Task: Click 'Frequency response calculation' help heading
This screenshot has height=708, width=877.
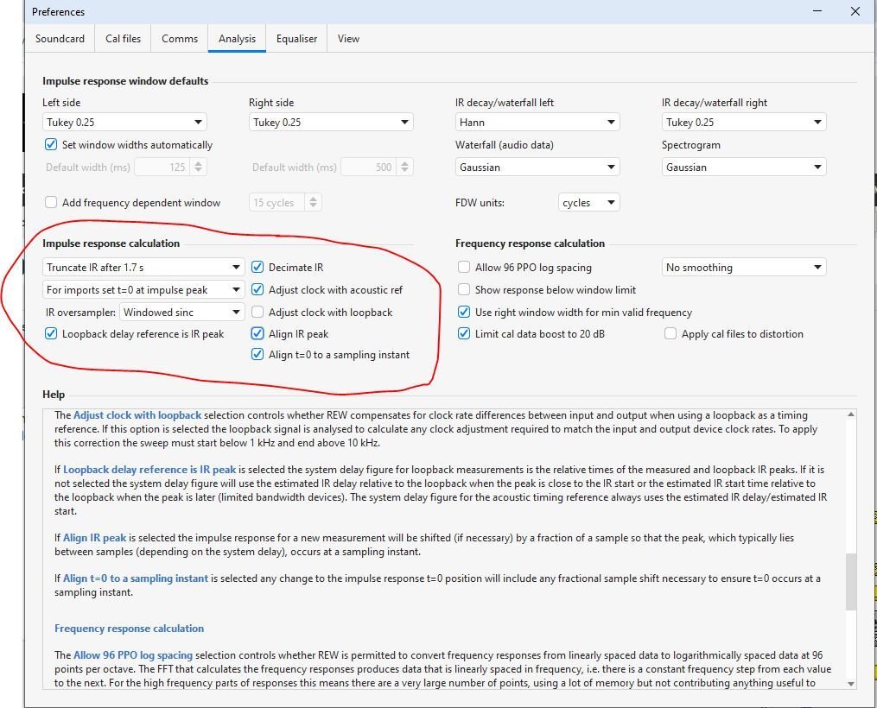Action: [x=130, y=628]
